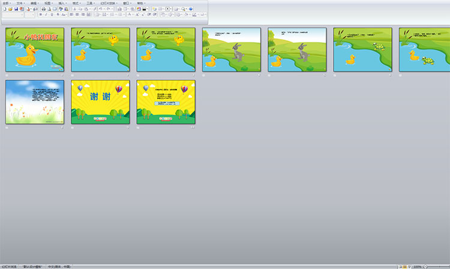Open the 插入 (Insert) menu

(62, 3)
